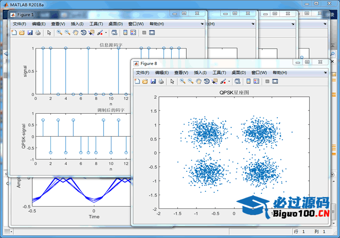The height and width of the screenshot is (238, 340).
Task: Show plot tools and dock figure in Figure 8
Action: (x=275, y=81)
